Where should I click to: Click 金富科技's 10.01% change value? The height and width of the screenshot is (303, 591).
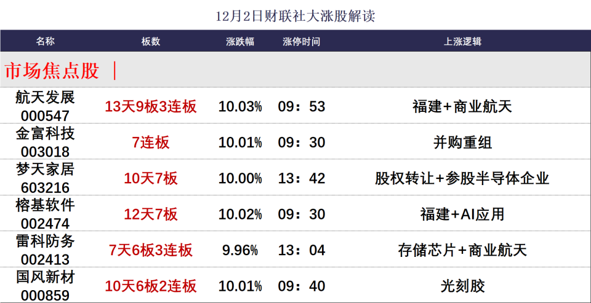click(240, 143)
